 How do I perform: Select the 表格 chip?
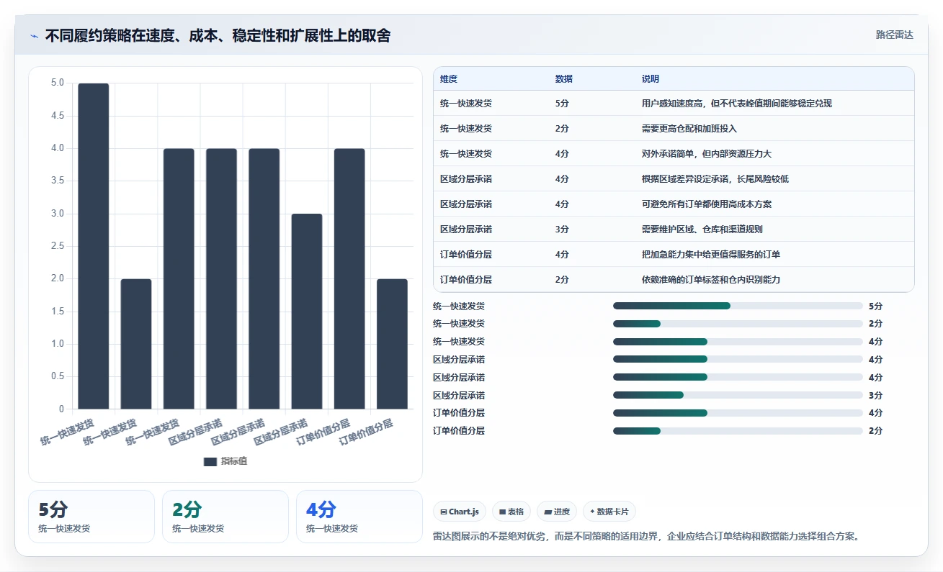(x=511, y=512)
